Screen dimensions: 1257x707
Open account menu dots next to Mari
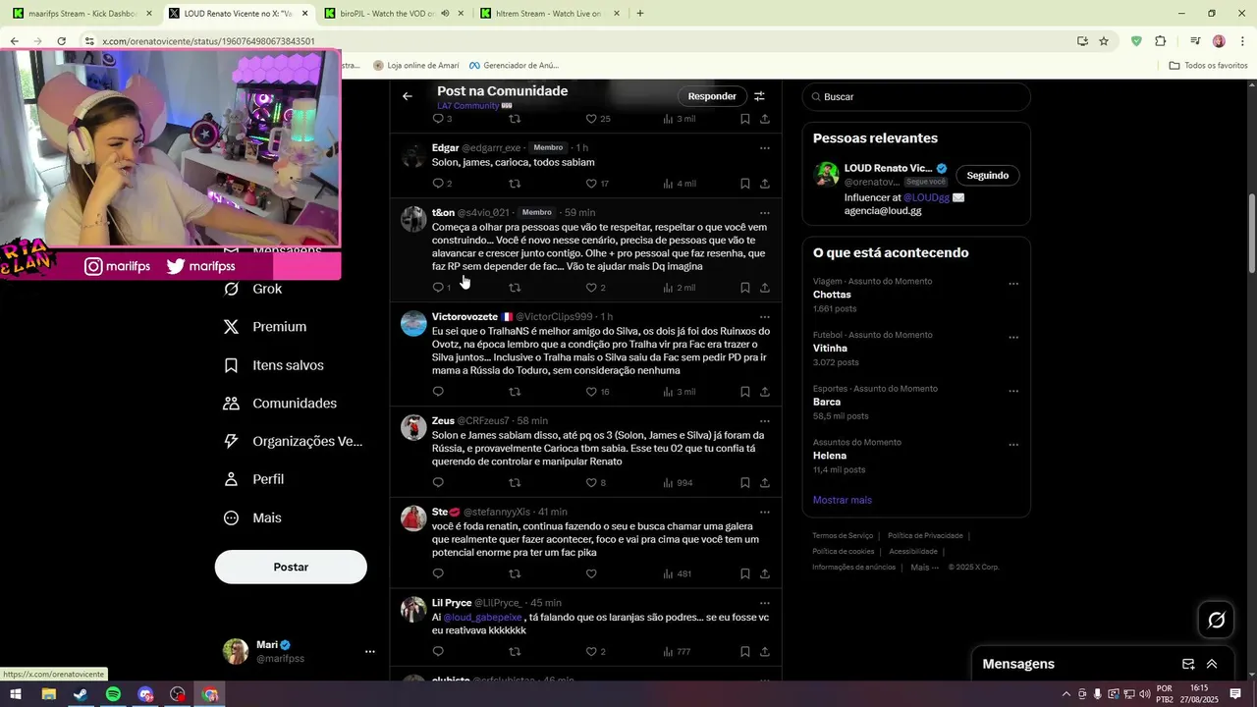tap(370, 652)
